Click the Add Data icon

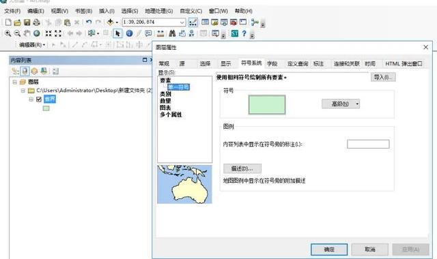click(x=110, y=22)
